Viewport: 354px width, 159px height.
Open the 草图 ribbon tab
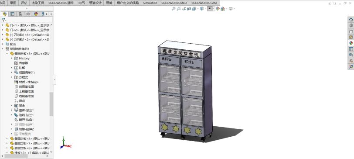click(x=13, y=3)
